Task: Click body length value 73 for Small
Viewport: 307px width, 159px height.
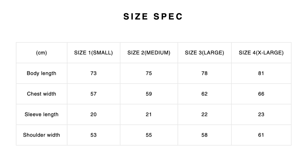Action: click(x=94, y=73)
